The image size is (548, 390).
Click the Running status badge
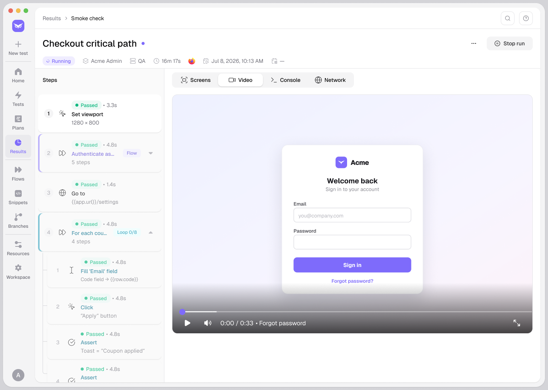59,61
